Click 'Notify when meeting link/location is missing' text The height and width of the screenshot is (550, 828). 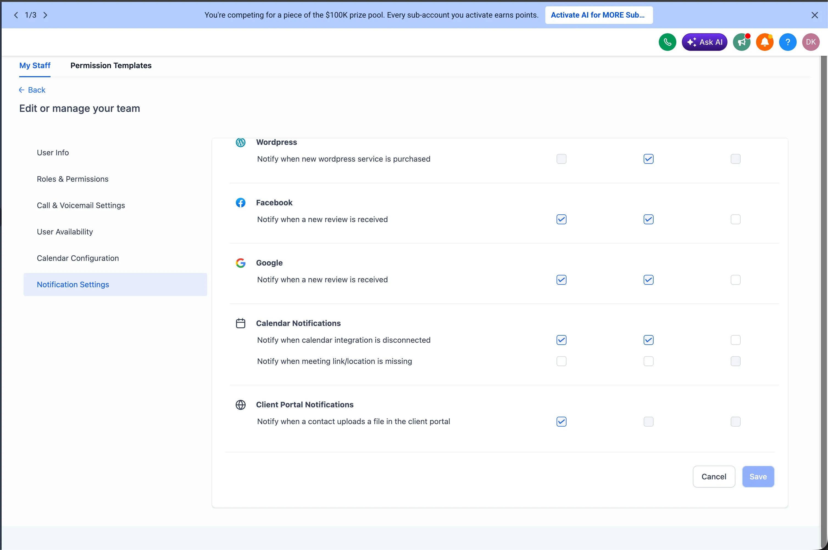pos(334,361)
